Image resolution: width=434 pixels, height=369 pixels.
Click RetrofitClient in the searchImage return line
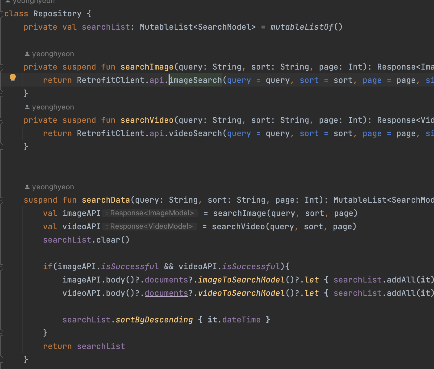[x=111, y=80]
